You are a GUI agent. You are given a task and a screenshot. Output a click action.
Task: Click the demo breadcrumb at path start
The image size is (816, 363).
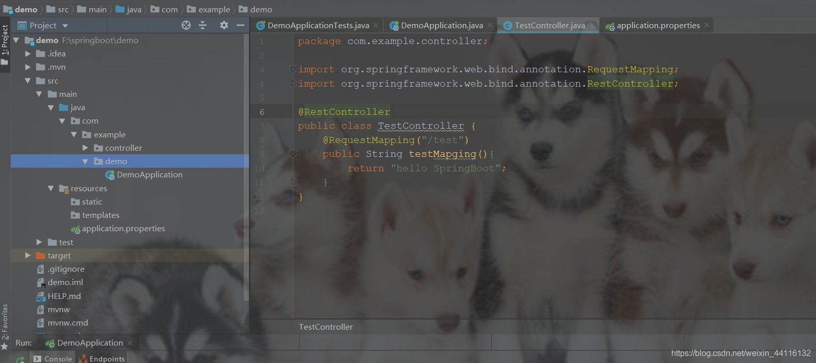point(21,9)
